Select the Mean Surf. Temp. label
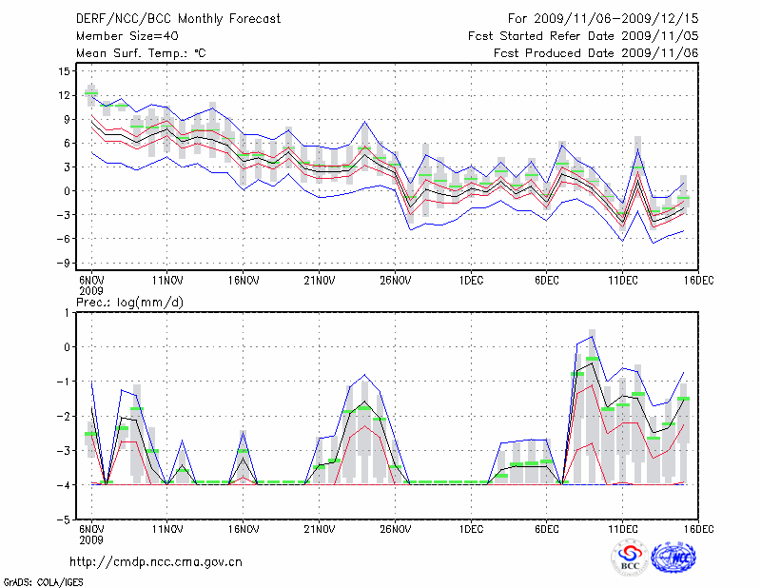 (x=141, y=53)
